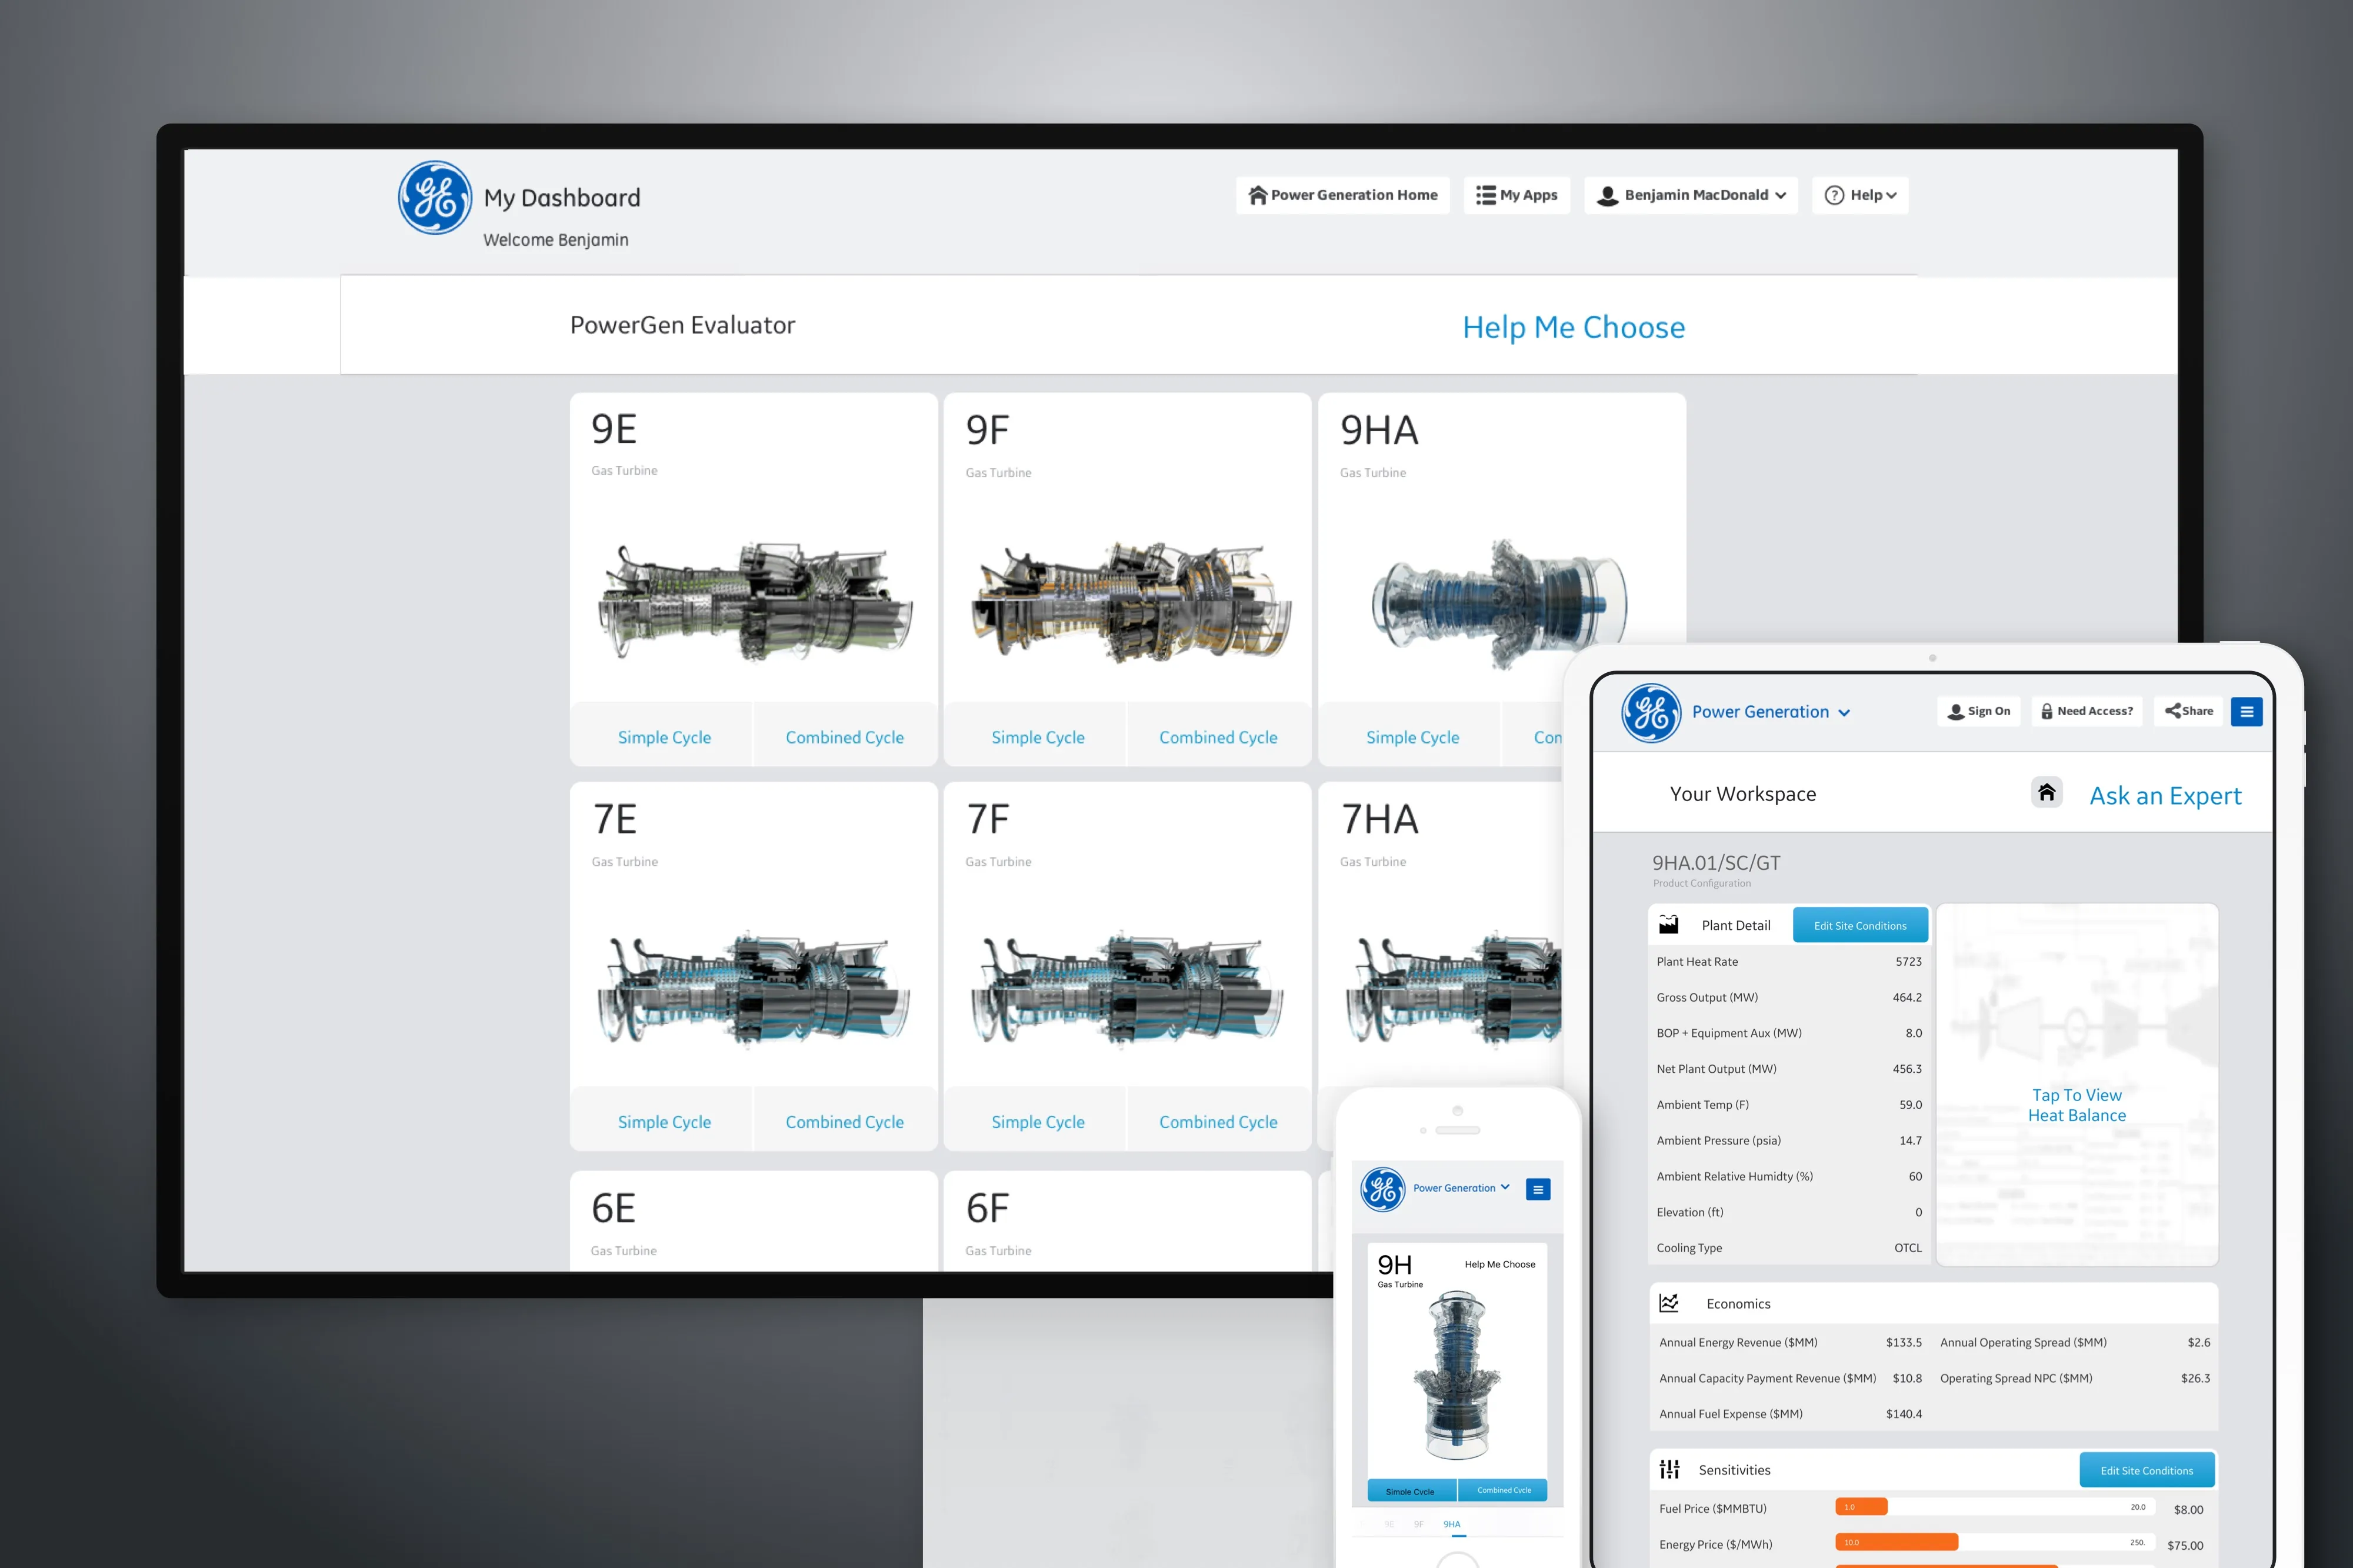The width and height of the screenshot is (2353, 1568).
Task: Click the list icon next to My Apps
Action: coord(1486,195)
